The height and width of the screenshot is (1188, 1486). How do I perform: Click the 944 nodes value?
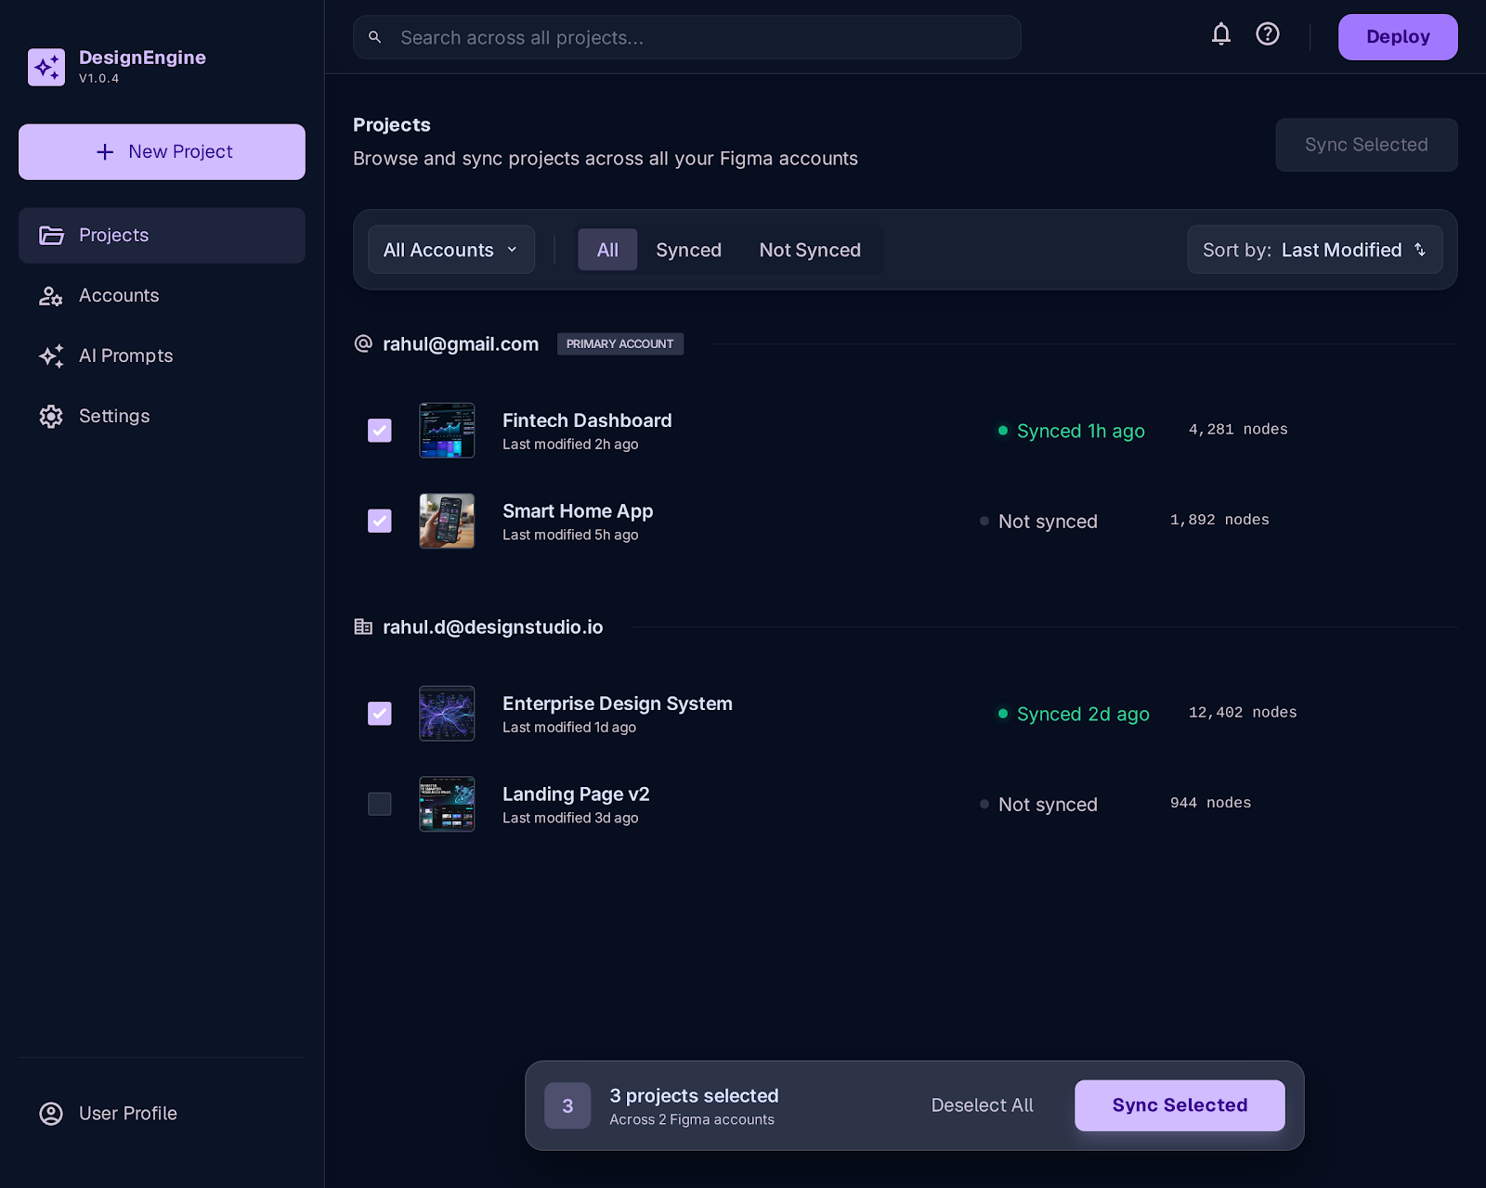1210,803
